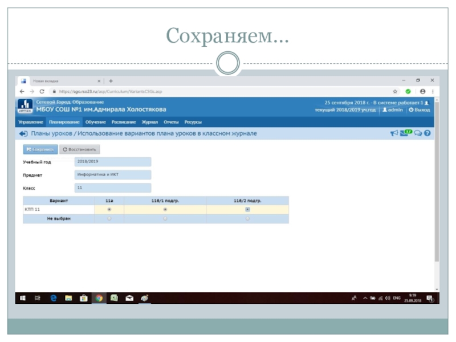
Task: Reload the page with browser refresh icon
Action: pos(42,91)
